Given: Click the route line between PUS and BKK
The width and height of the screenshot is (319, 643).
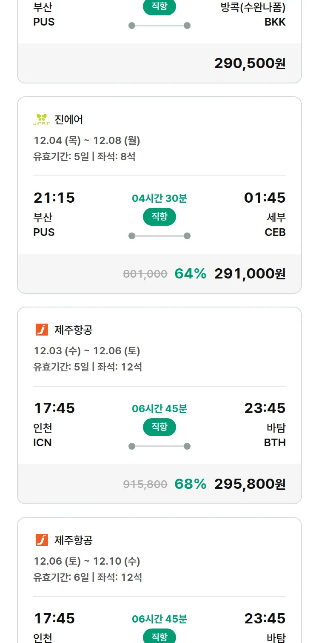Looking at the screenshot, I should pos(159,26).
